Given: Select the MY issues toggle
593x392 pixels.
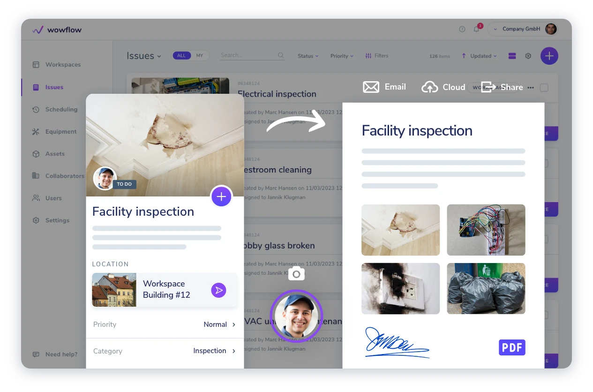Looking at the screenshot, I should coord(200,56).
